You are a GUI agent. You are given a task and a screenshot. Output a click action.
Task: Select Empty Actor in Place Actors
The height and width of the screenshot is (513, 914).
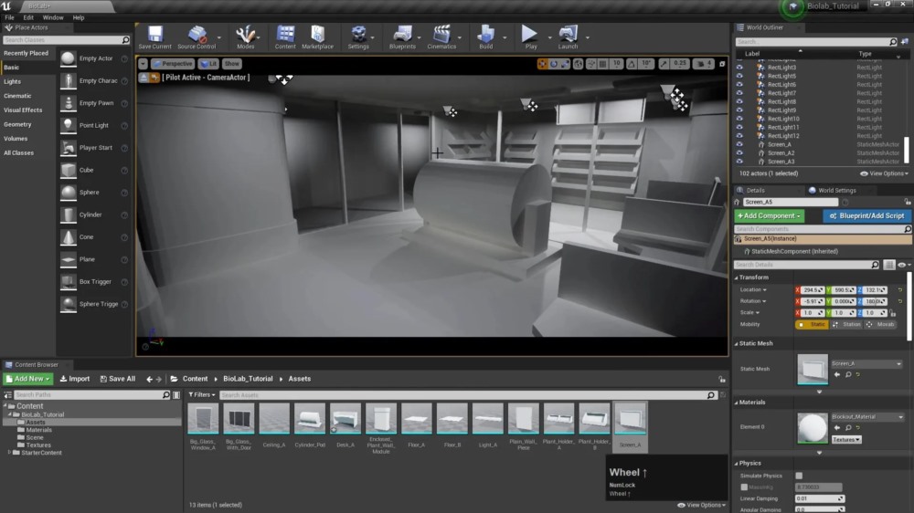93,58
